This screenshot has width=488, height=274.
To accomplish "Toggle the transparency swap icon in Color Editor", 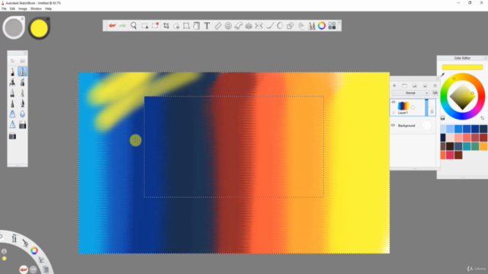I will tap(482, 118).
